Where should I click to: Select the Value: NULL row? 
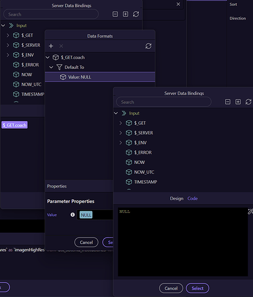100,77
